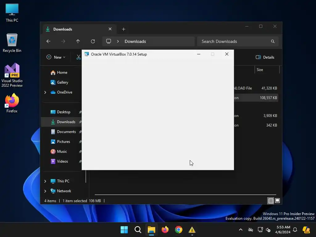Click the PC icon in address bar
Image resolution: width=316 pixels, height=237 pixels.
pyautogui.click(x=109, y=41)
